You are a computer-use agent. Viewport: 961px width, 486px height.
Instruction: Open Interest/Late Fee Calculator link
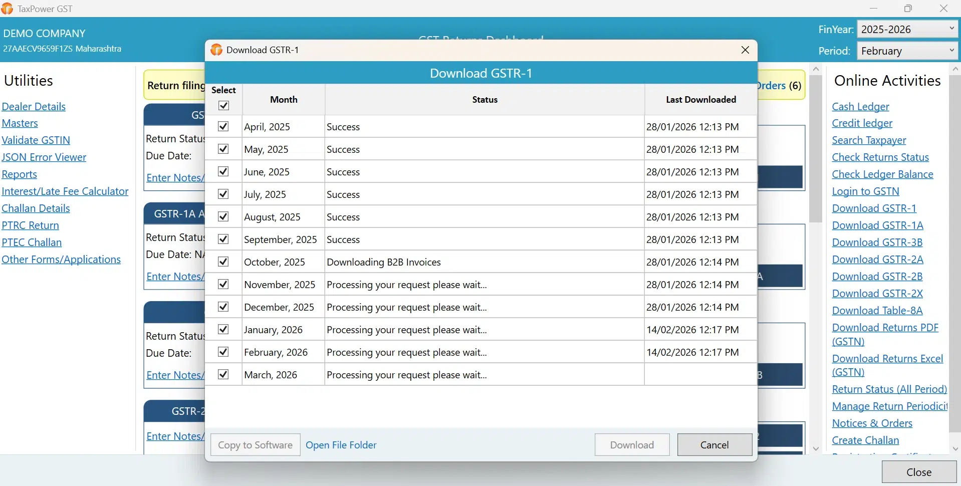65,191
